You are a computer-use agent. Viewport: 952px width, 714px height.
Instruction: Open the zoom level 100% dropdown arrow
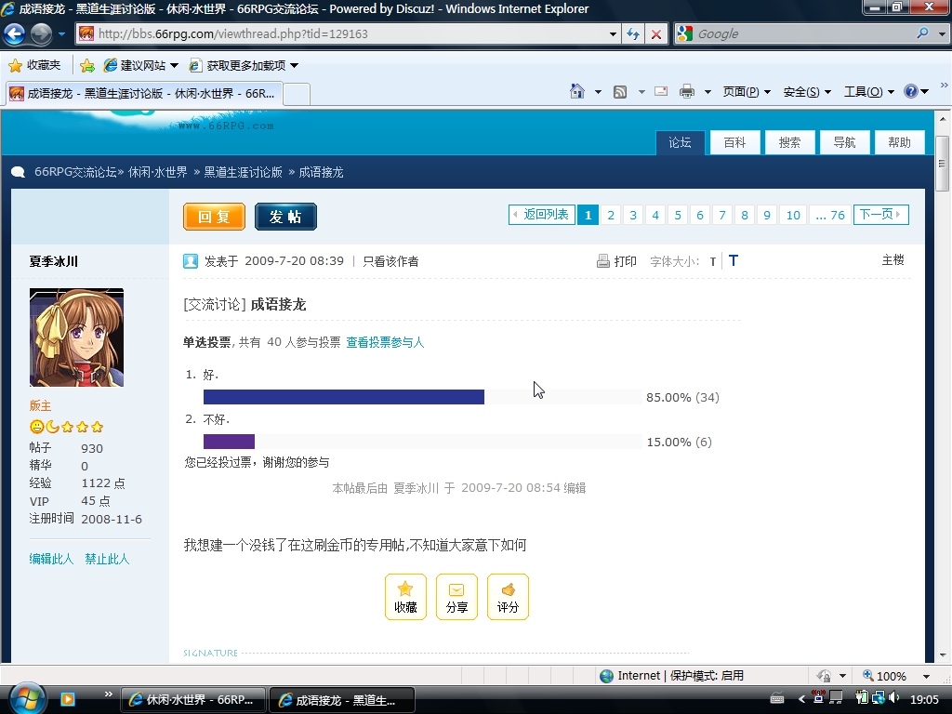926,677
